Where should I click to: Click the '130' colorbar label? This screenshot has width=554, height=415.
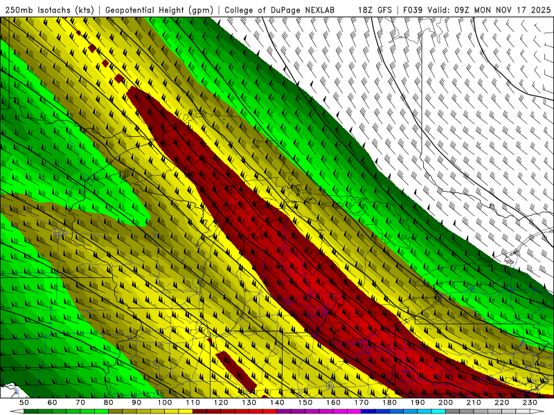[x=249, y=403]
